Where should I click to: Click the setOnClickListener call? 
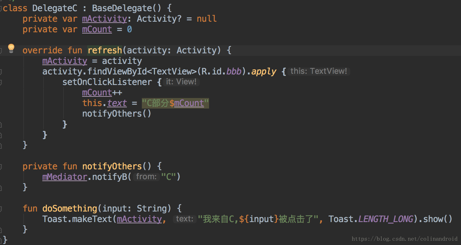click(107, 82)
